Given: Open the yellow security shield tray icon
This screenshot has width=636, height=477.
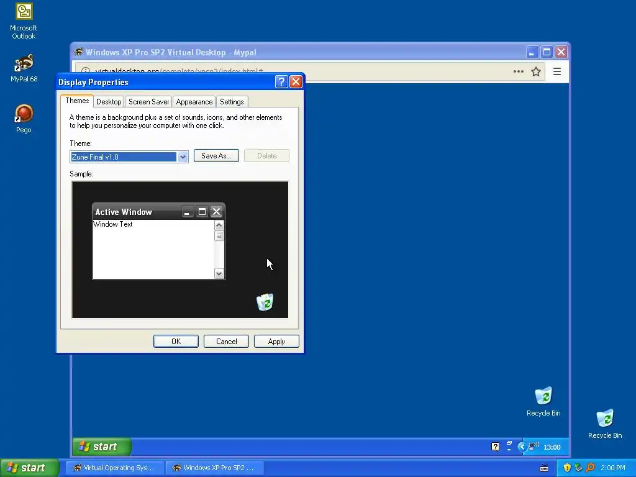Looking at the screenshot, I should pos(567,468).
